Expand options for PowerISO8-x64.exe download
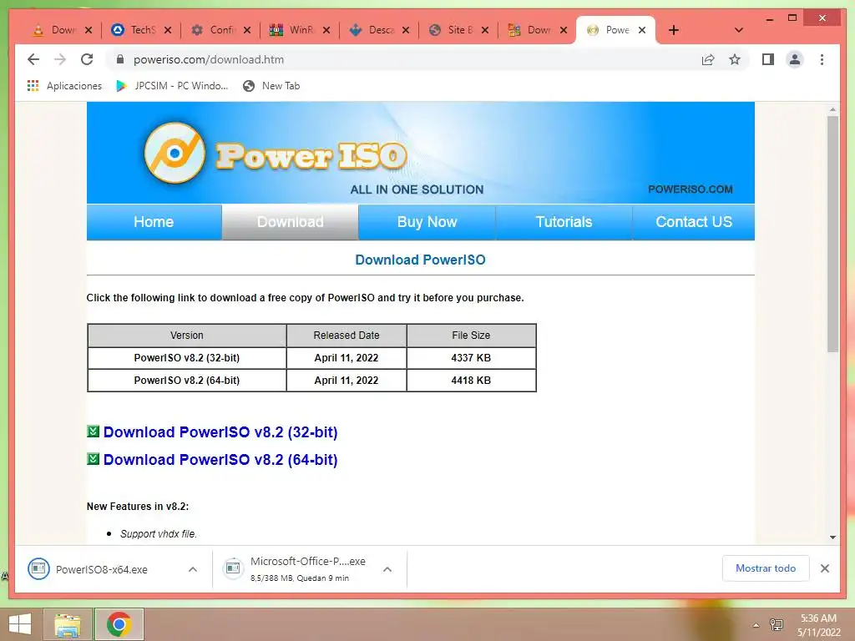855x641 pixels. click(x=193, y=569)
